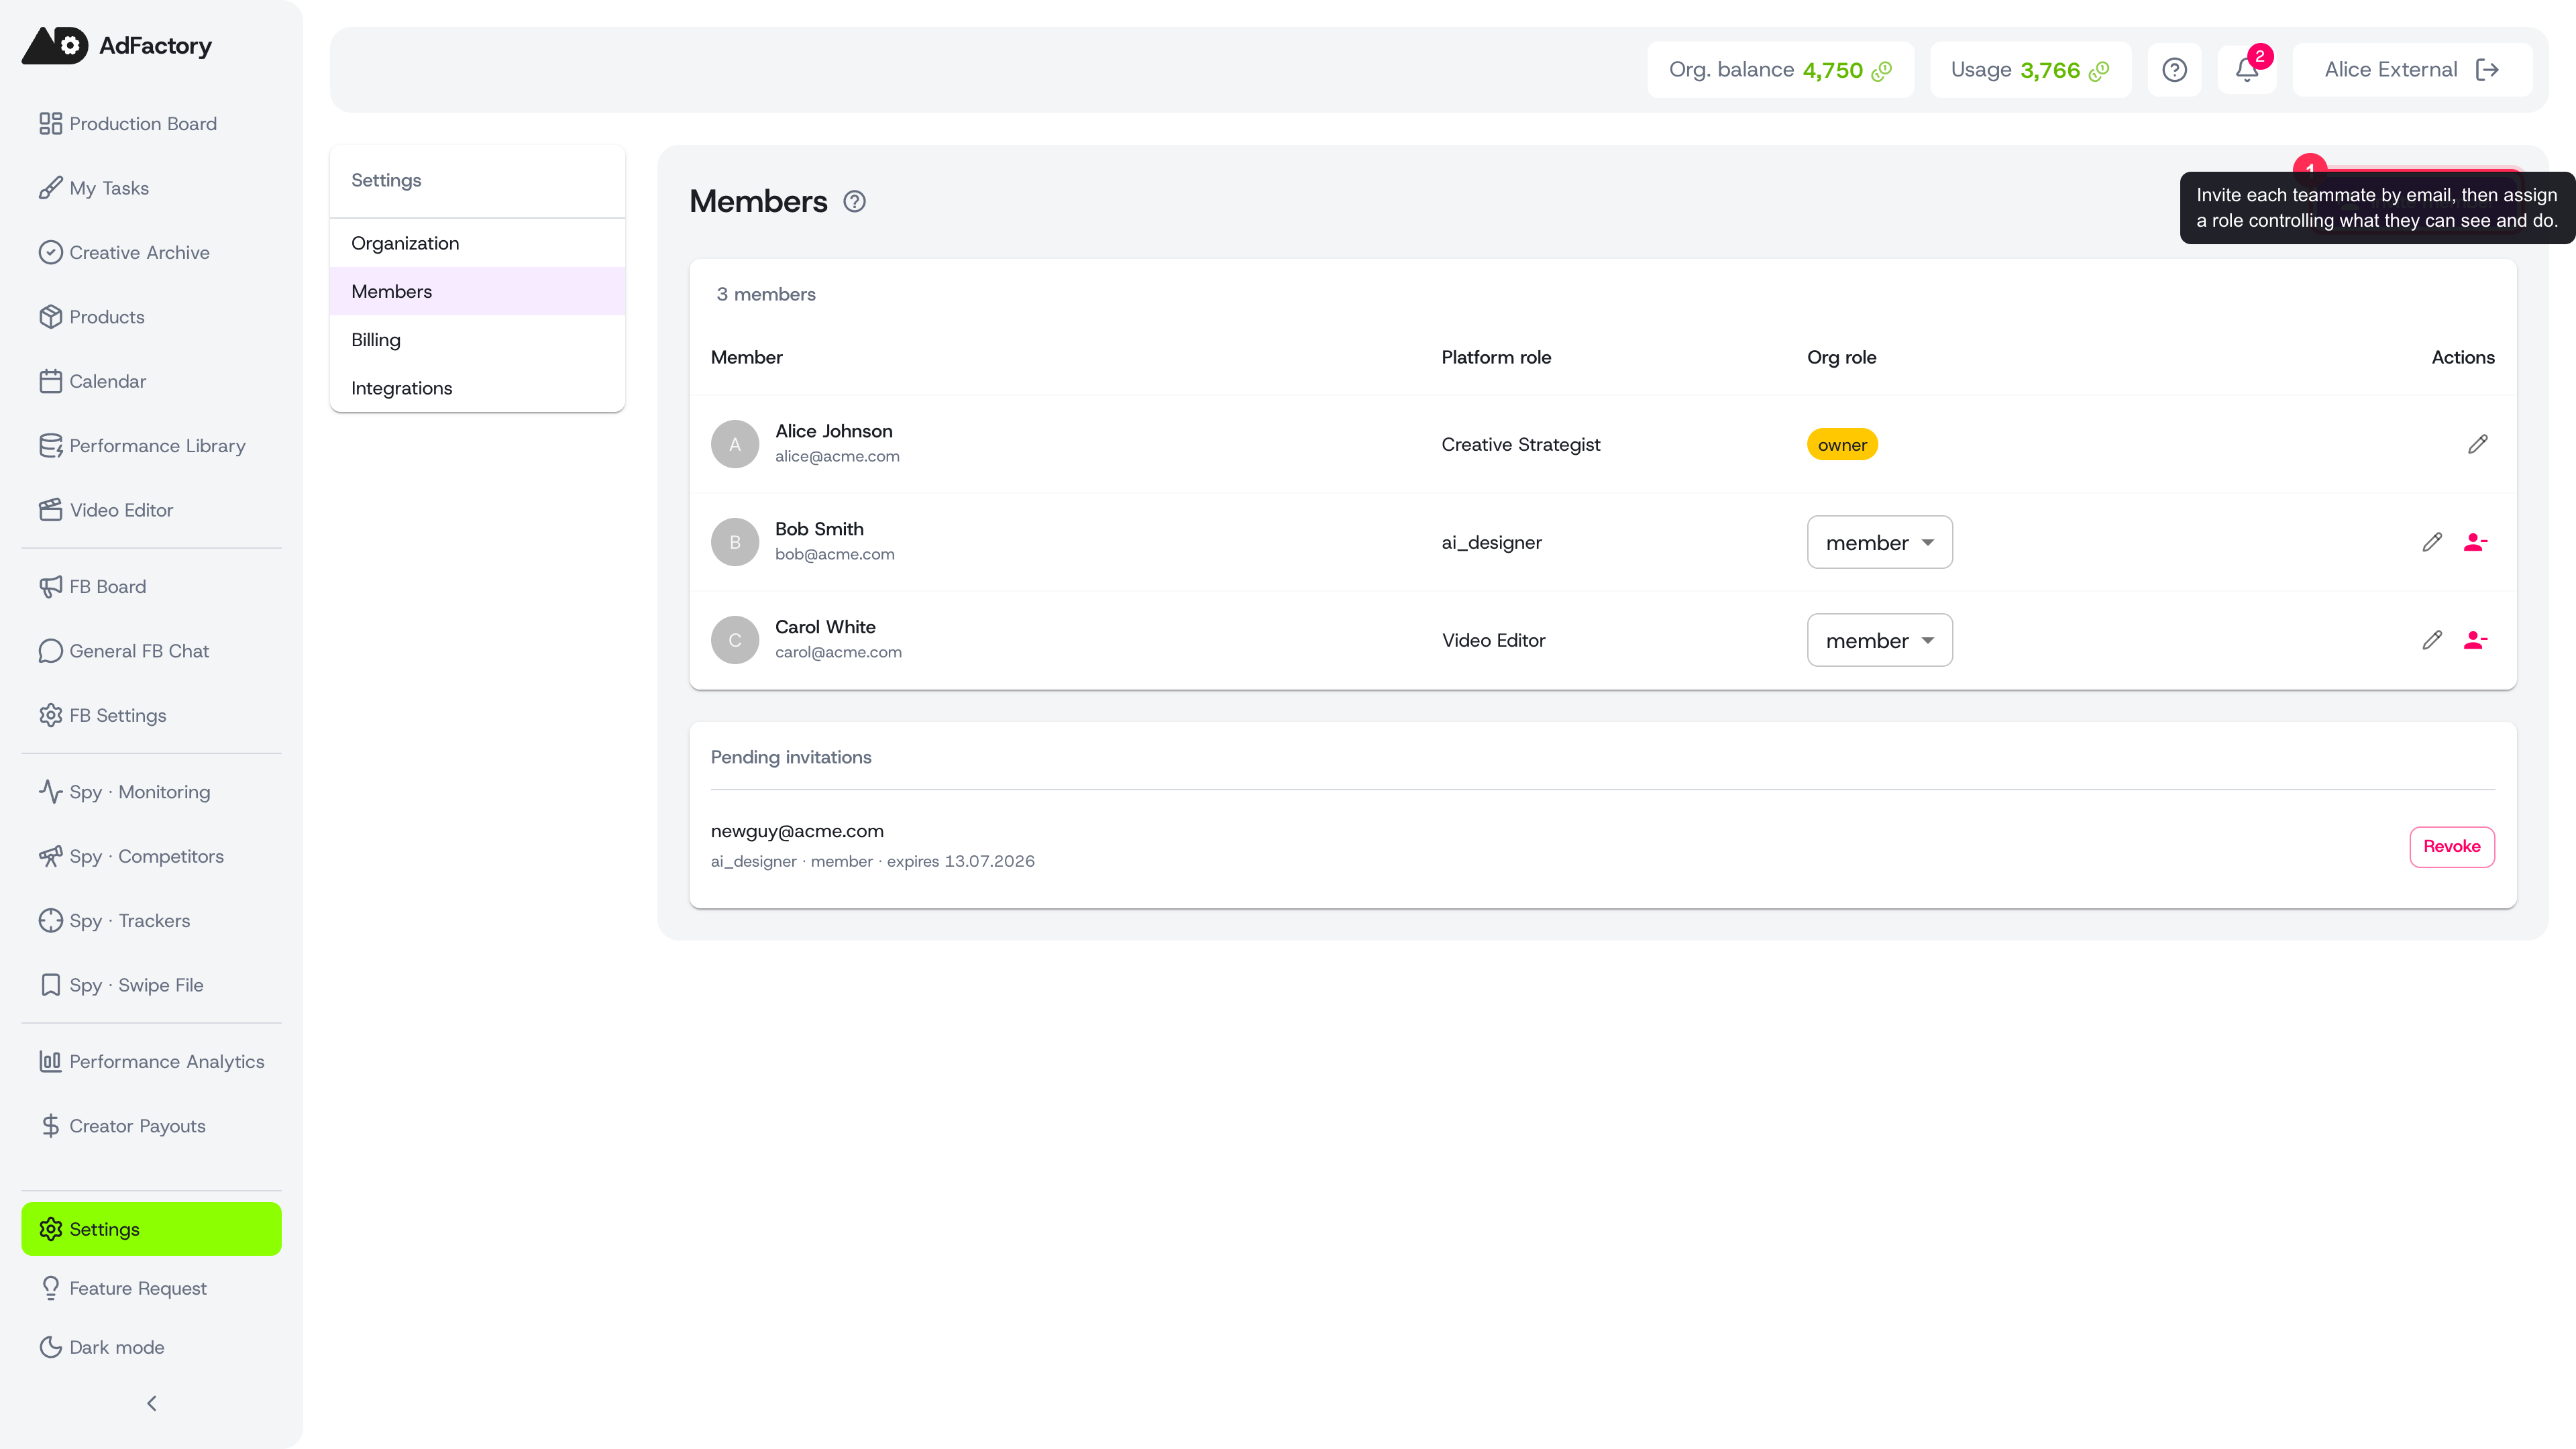Click Alice Johnson's avatar
Screen dimensions: 2576x1449
point(735,444)
